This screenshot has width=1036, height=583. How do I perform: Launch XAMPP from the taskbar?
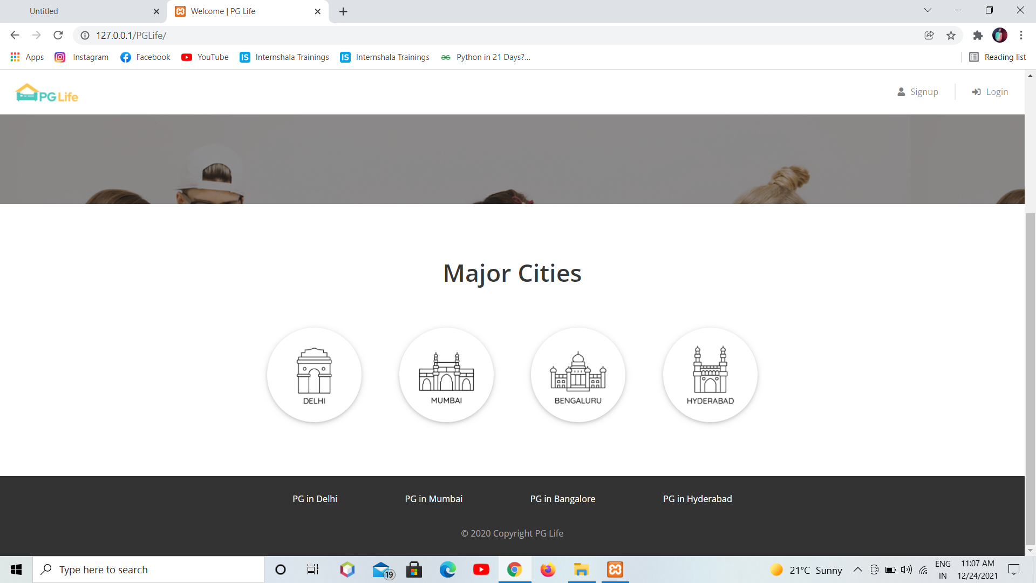(x=615, y=569)
